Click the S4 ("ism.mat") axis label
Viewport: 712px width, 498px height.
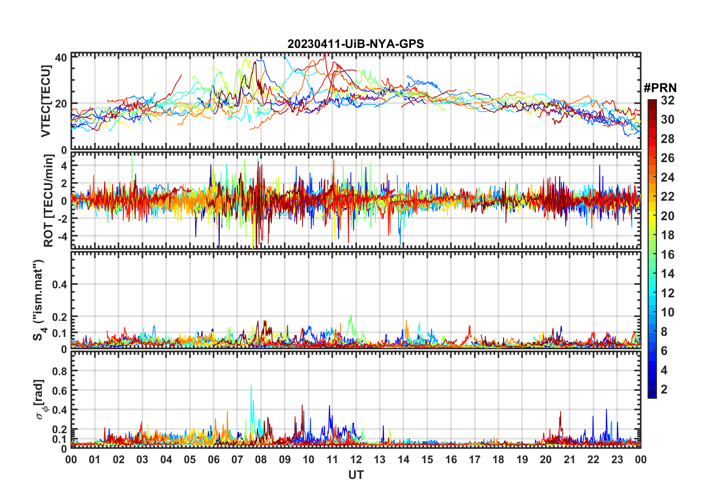tap(39, 300)
